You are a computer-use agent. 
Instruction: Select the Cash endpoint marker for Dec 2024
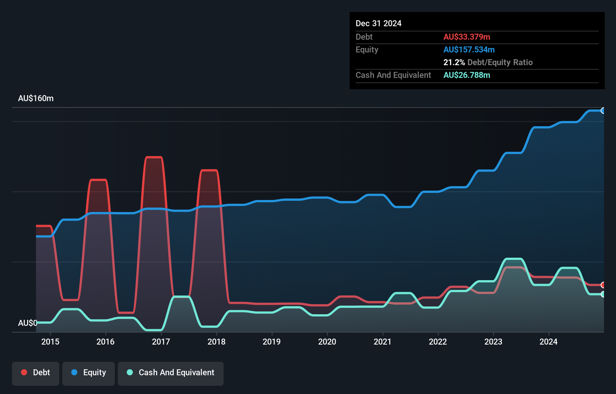pos(603,294)
